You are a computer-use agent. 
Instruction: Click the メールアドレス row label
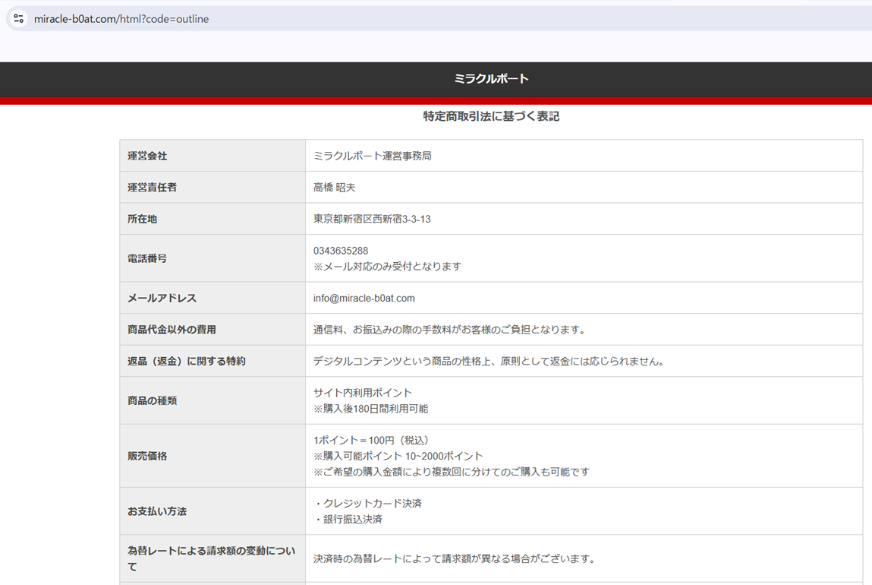tap(162, 299)
